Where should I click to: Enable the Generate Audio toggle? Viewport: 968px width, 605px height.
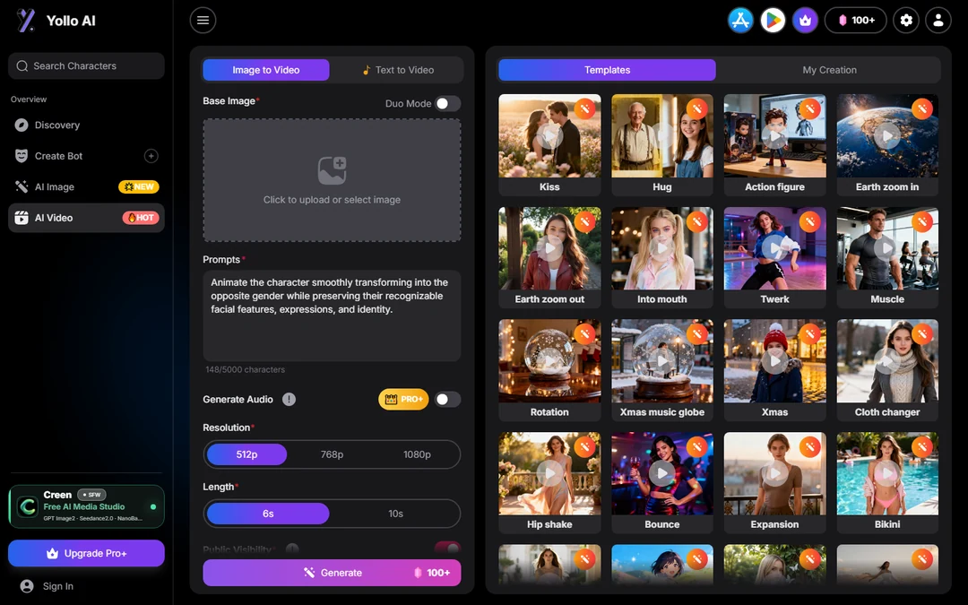click(447, 400)
